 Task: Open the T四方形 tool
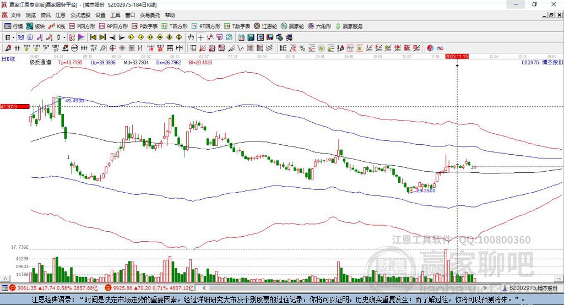175,26
